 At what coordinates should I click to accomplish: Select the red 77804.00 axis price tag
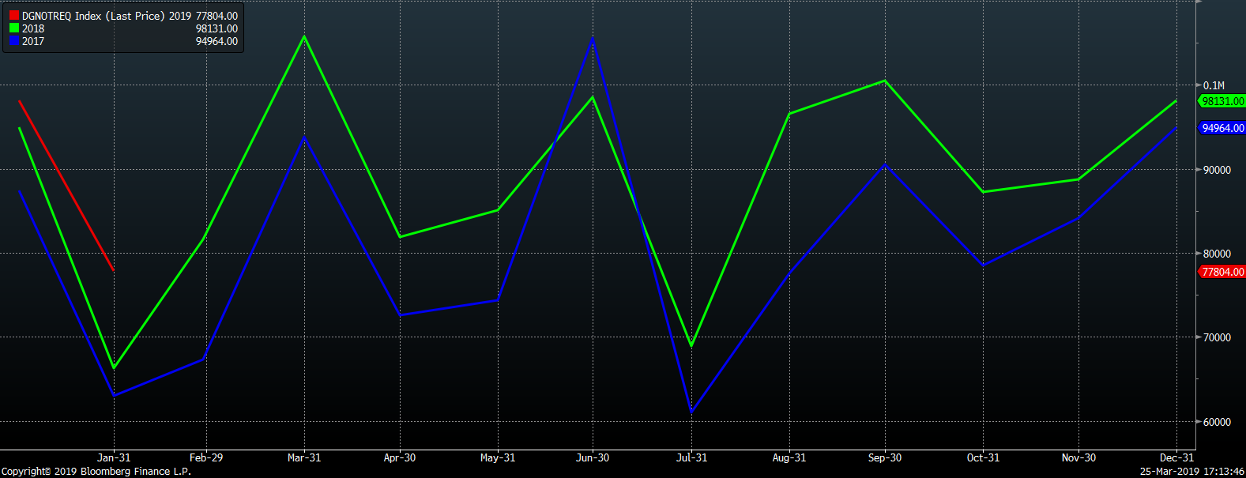coord(1222,272)
